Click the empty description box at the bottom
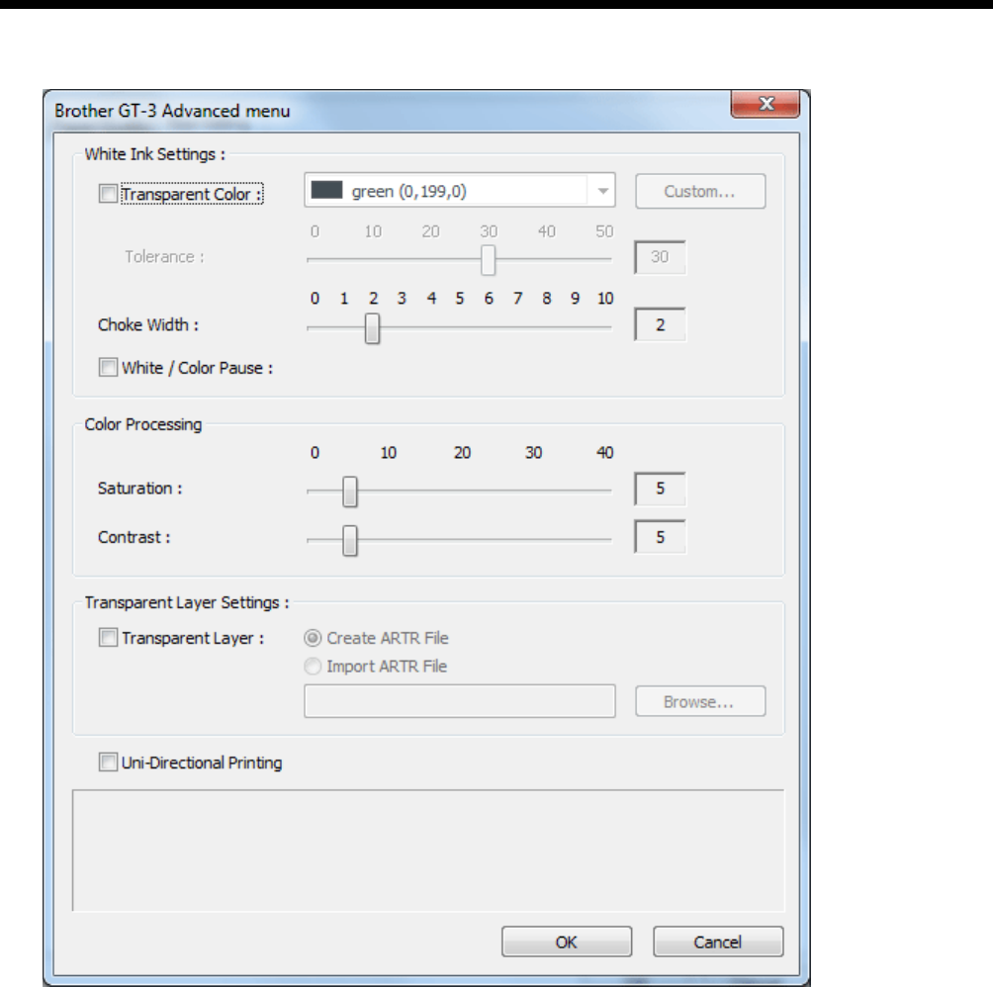The image size is (993, 987). coord(428,851)
